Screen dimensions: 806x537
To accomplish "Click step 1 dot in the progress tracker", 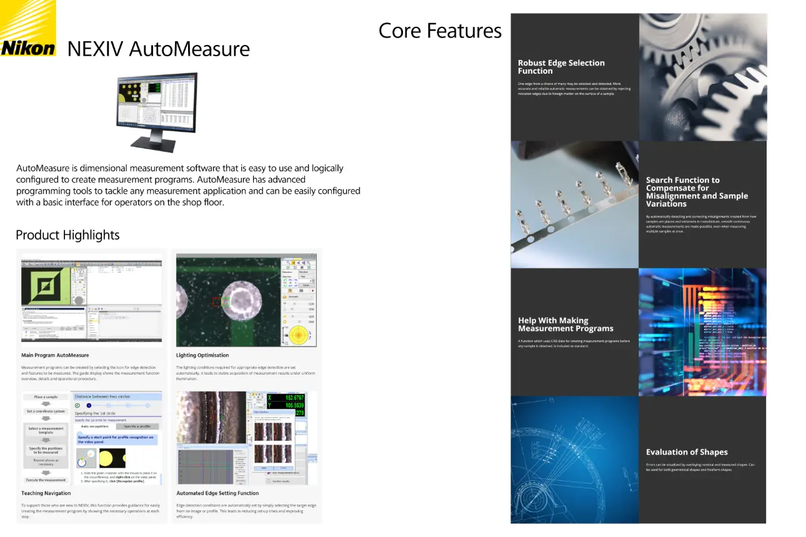I will pyautogui.click(x=89, y=405).
